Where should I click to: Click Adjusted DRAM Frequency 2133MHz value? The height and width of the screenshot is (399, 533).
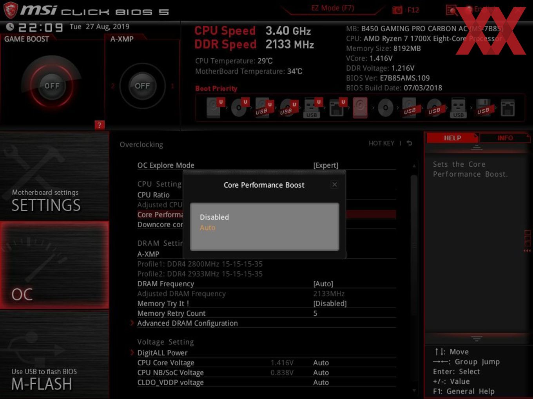click(x=329, y=294)
